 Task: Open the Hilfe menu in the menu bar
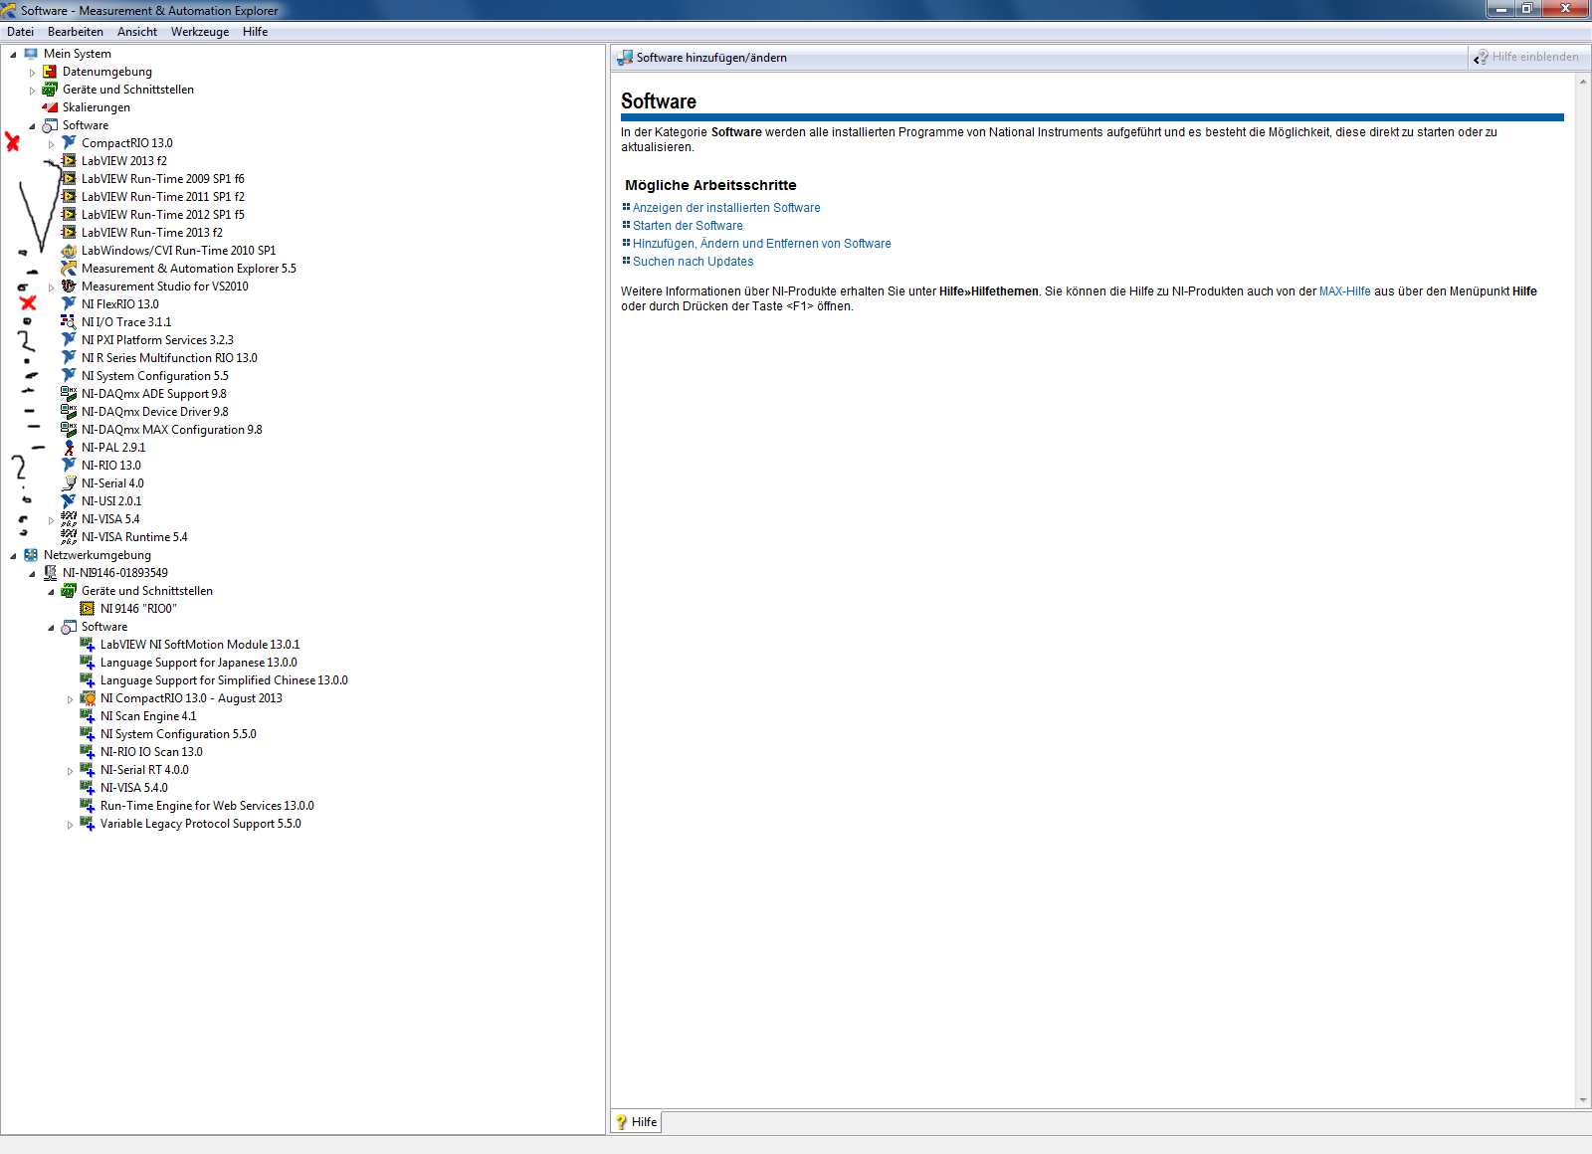[x=256, y=32]
